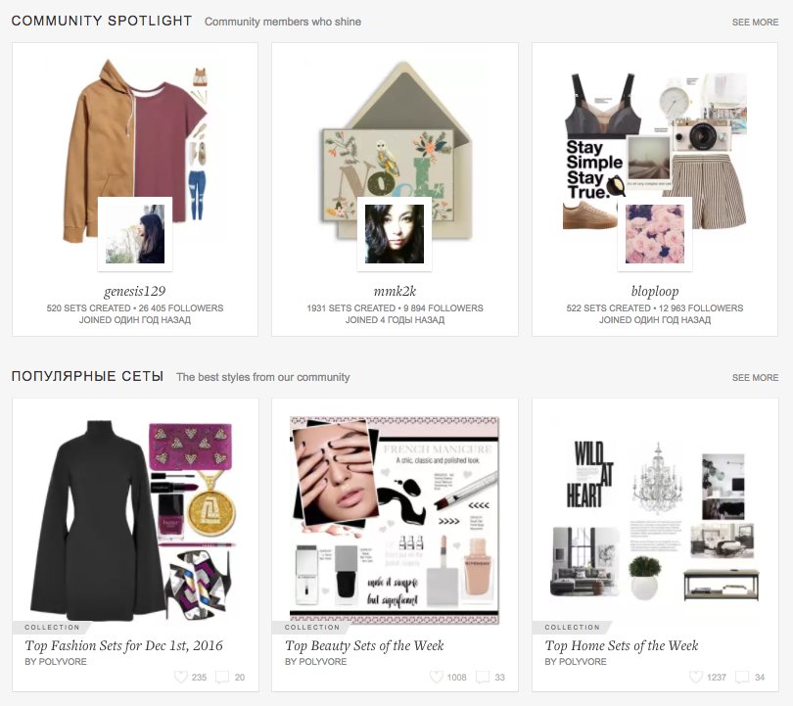Open mmk2k profile avatar photo
The image size is (793, 706).
(395, 234)
